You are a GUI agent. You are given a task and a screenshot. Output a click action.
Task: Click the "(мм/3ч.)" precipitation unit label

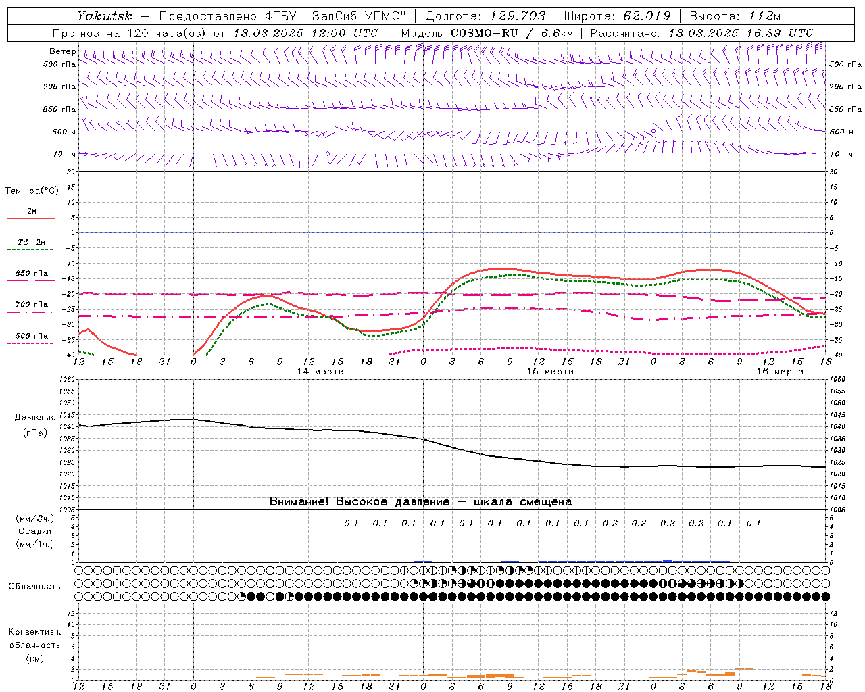pyautogui.click(x=35, y=518)
